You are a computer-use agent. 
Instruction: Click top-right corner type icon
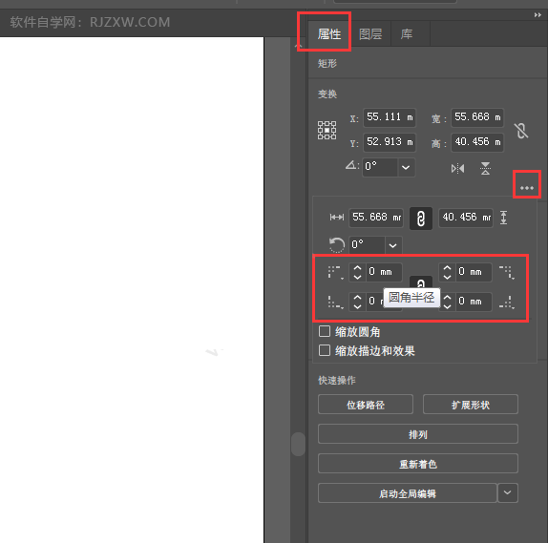[507, 273]
